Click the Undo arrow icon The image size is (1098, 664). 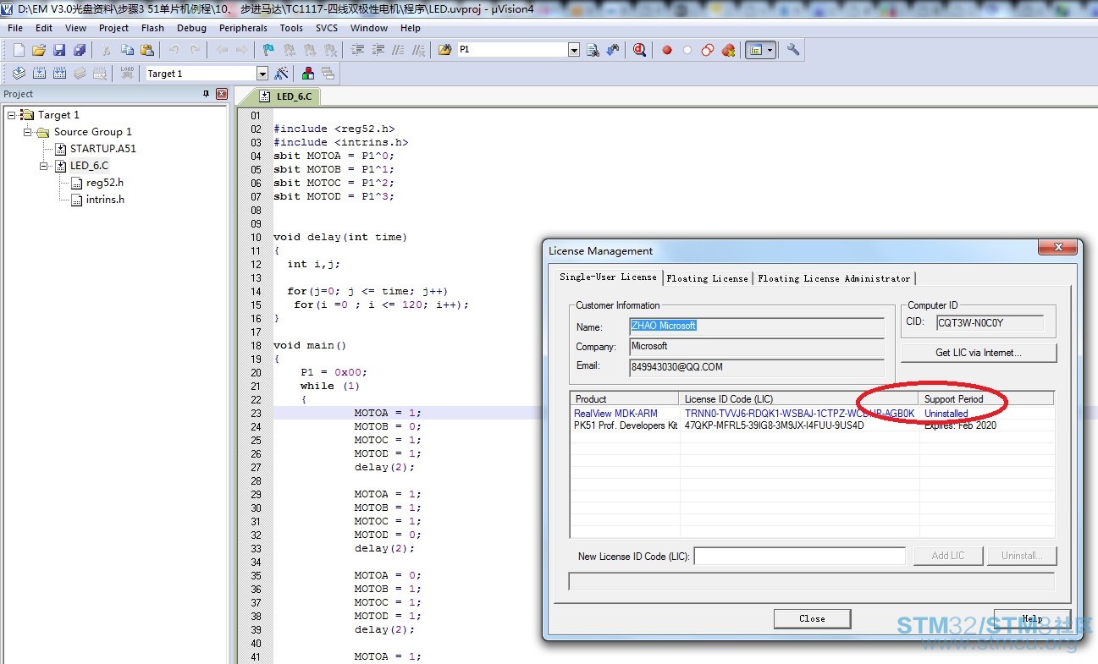[174, 50]
